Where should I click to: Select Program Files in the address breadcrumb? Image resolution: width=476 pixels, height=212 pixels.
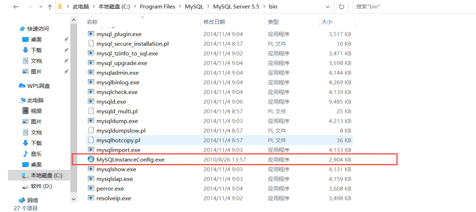(x=157, y=7)
